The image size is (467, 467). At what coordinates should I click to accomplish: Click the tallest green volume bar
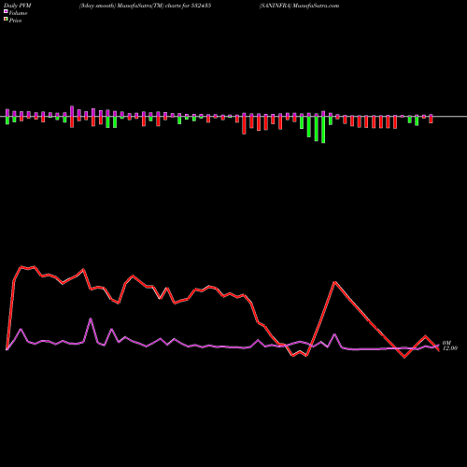tap(323, 130)
